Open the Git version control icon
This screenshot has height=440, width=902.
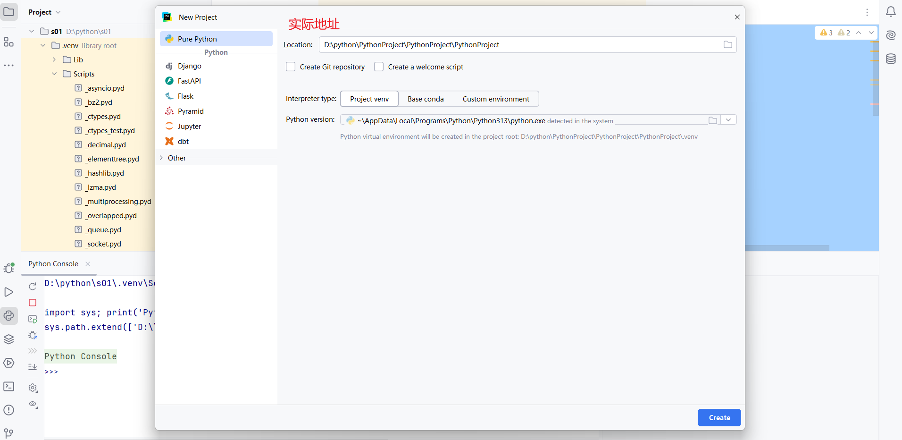coord(9,433)
